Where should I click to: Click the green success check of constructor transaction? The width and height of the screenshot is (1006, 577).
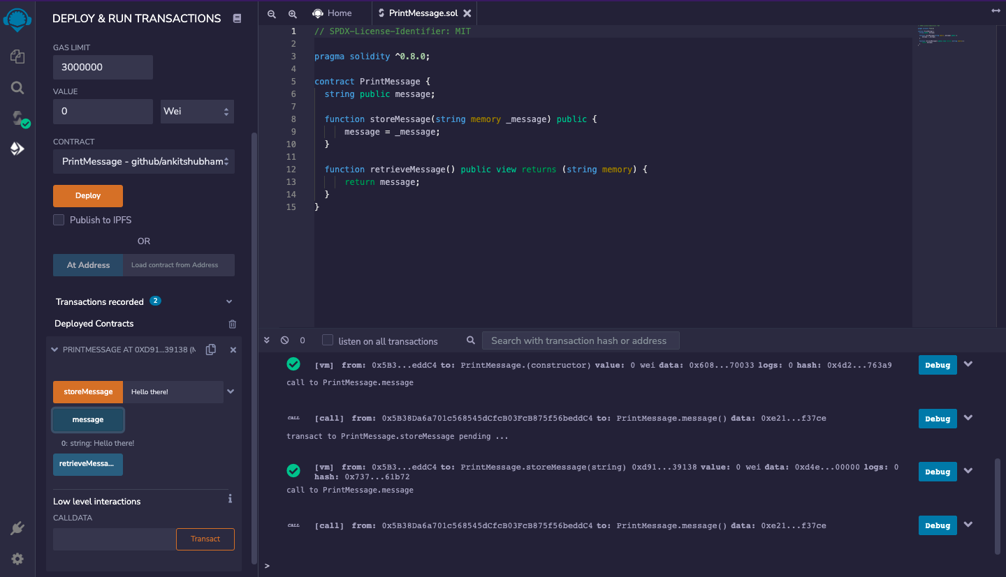[x=293, y=364]
